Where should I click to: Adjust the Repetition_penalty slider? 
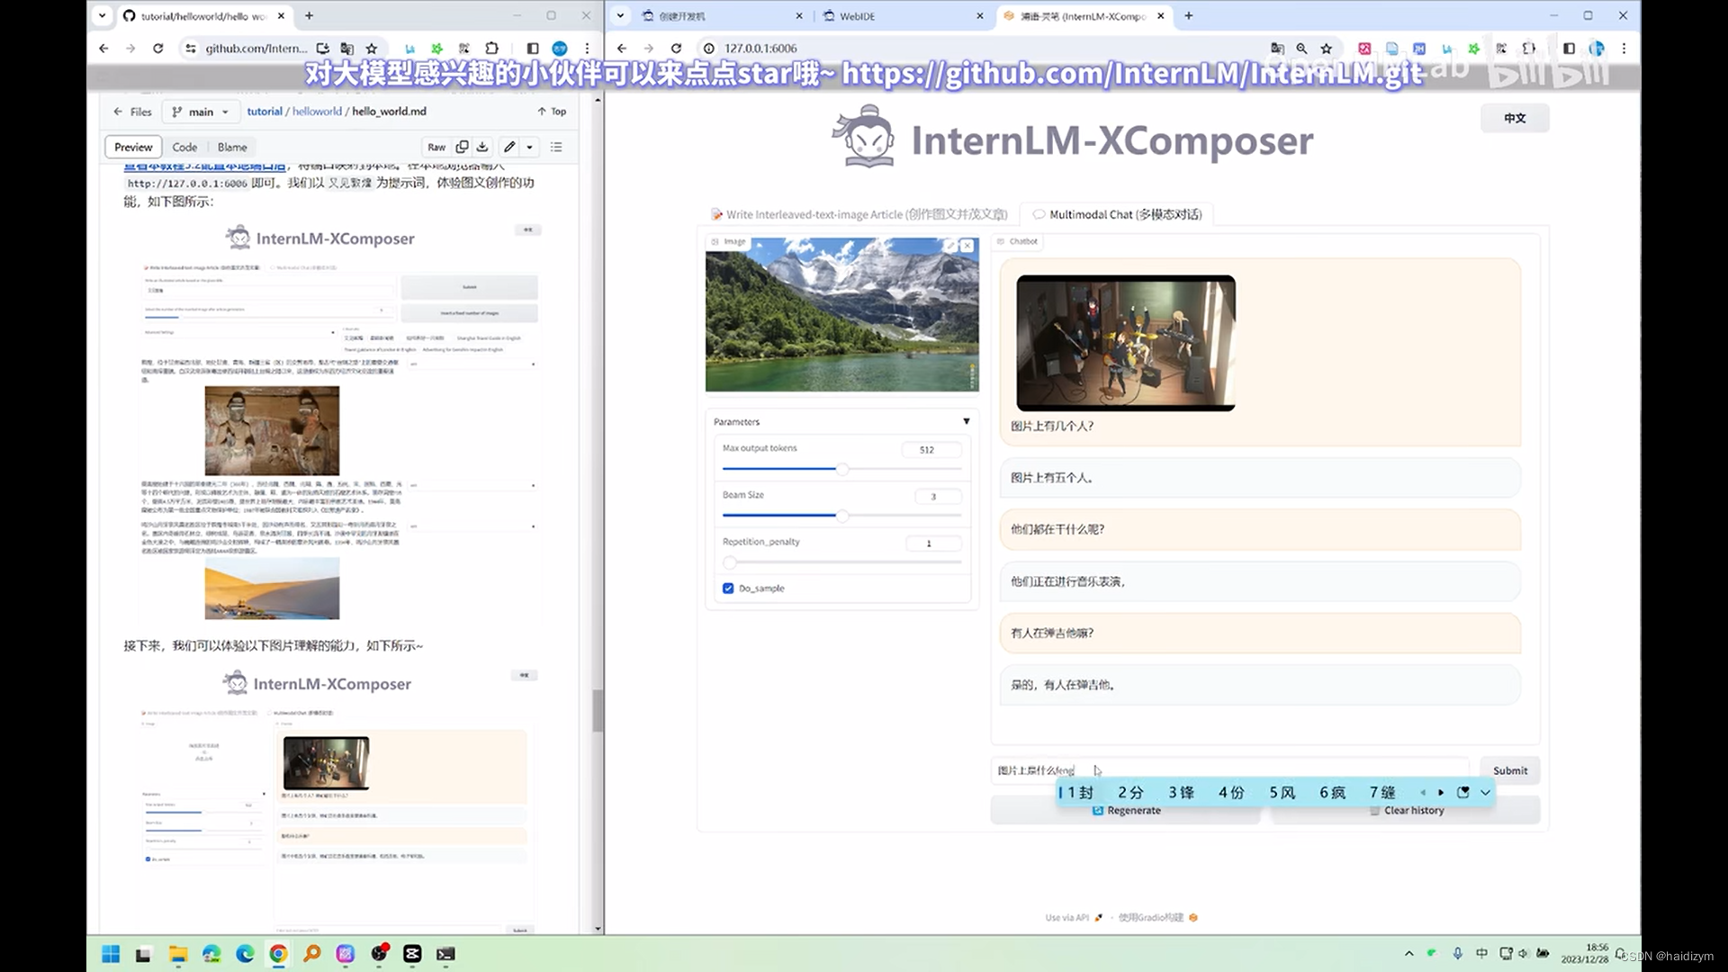point(841,562)
